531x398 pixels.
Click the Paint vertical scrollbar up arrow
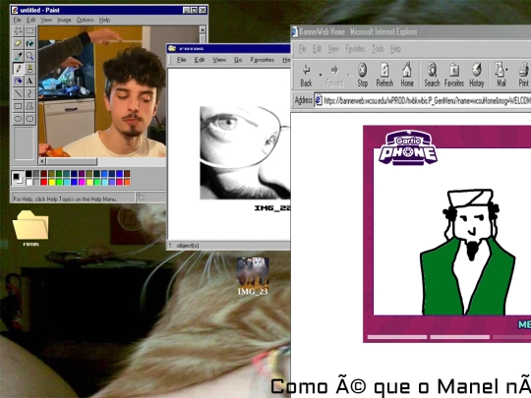click(203, 29)
